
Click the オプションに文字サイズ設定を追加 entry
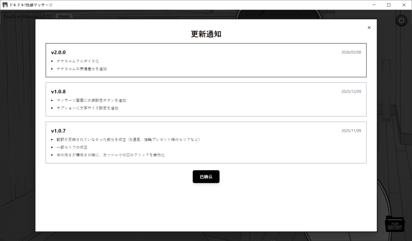(x=87, y=108)
